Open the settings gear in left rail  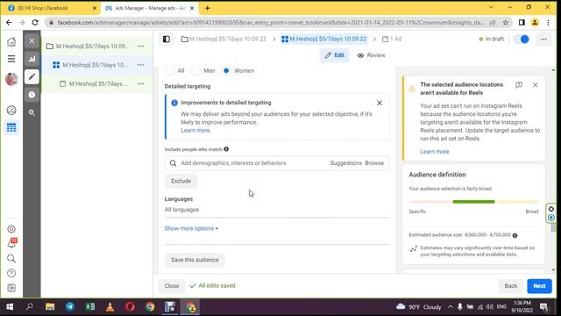point(11,229)
